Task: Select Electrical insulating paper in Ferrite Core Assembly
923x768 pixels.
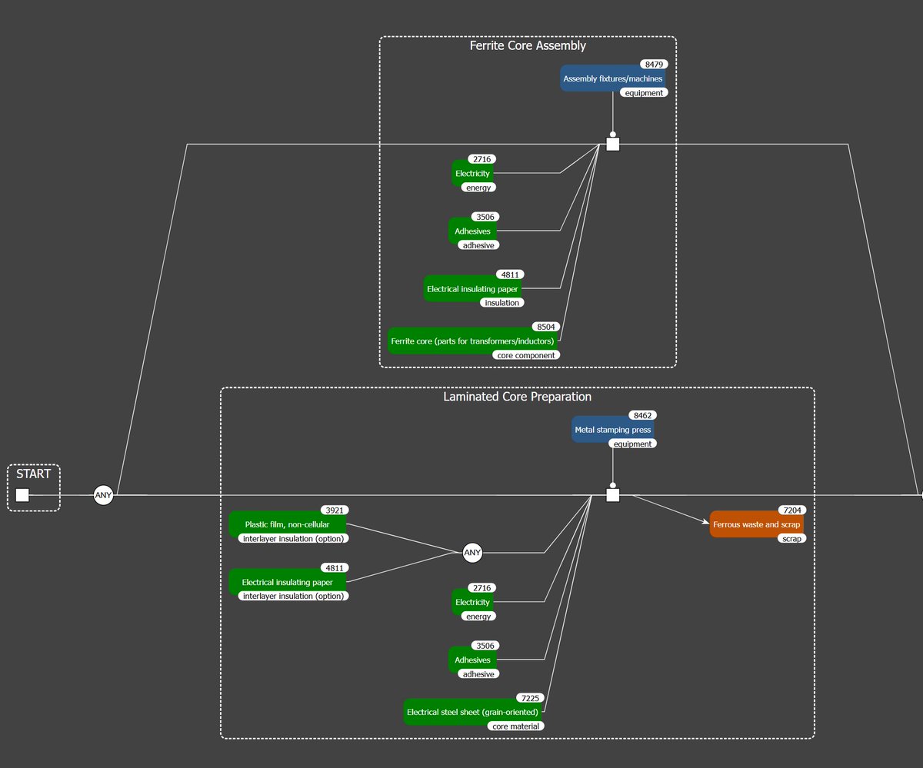Action: tap(472, 289)
